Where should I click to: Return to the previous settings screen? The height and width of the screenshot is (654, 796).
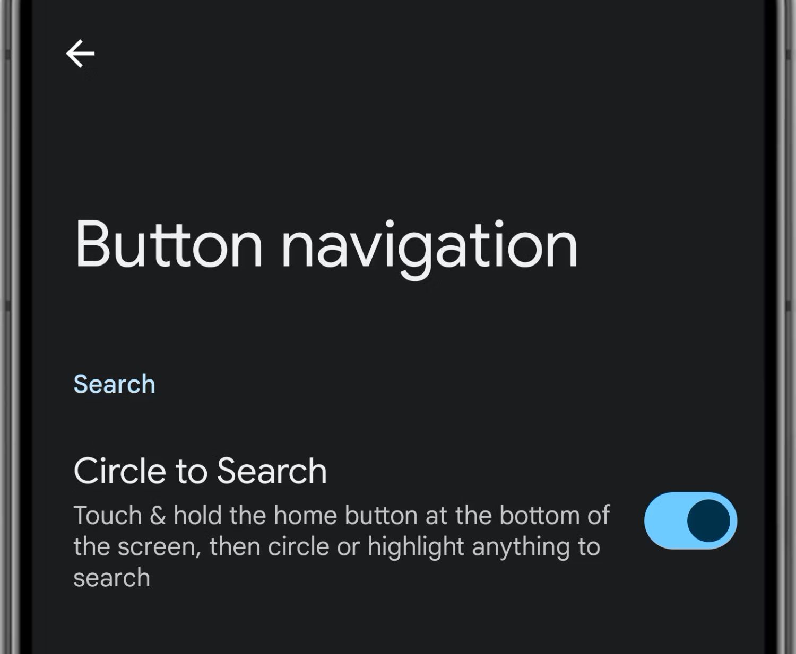coord(80,54)
